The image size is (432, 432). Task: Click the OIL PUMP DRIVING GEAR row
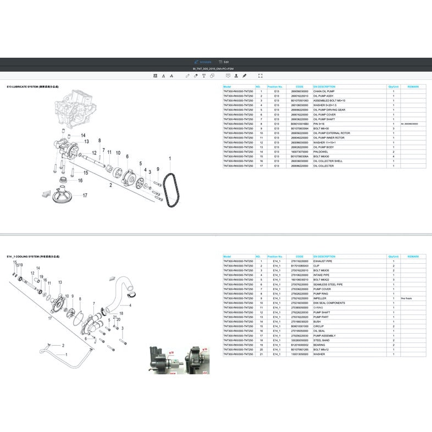click(329, 110)
